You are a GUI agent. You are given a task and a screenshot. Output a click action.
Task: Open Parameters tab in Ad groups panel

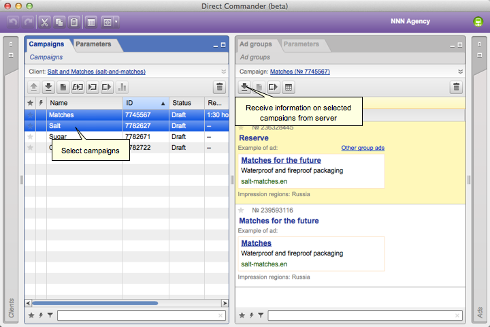click(x=301, y=44)
